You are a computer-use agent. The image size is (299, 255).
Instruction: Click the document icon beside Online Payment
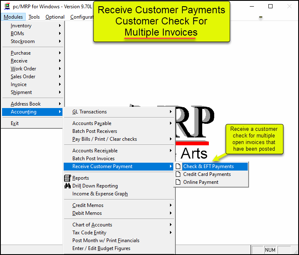pyautogui.click(x=178, y=182)
